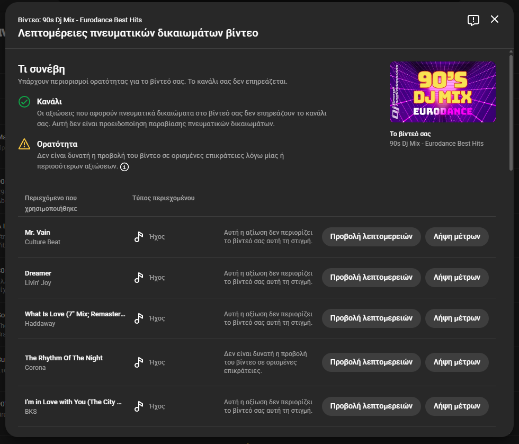Click the music note icon for Dreamer
This screenshot has width=519, height=444.
click(x=139, y=278)
